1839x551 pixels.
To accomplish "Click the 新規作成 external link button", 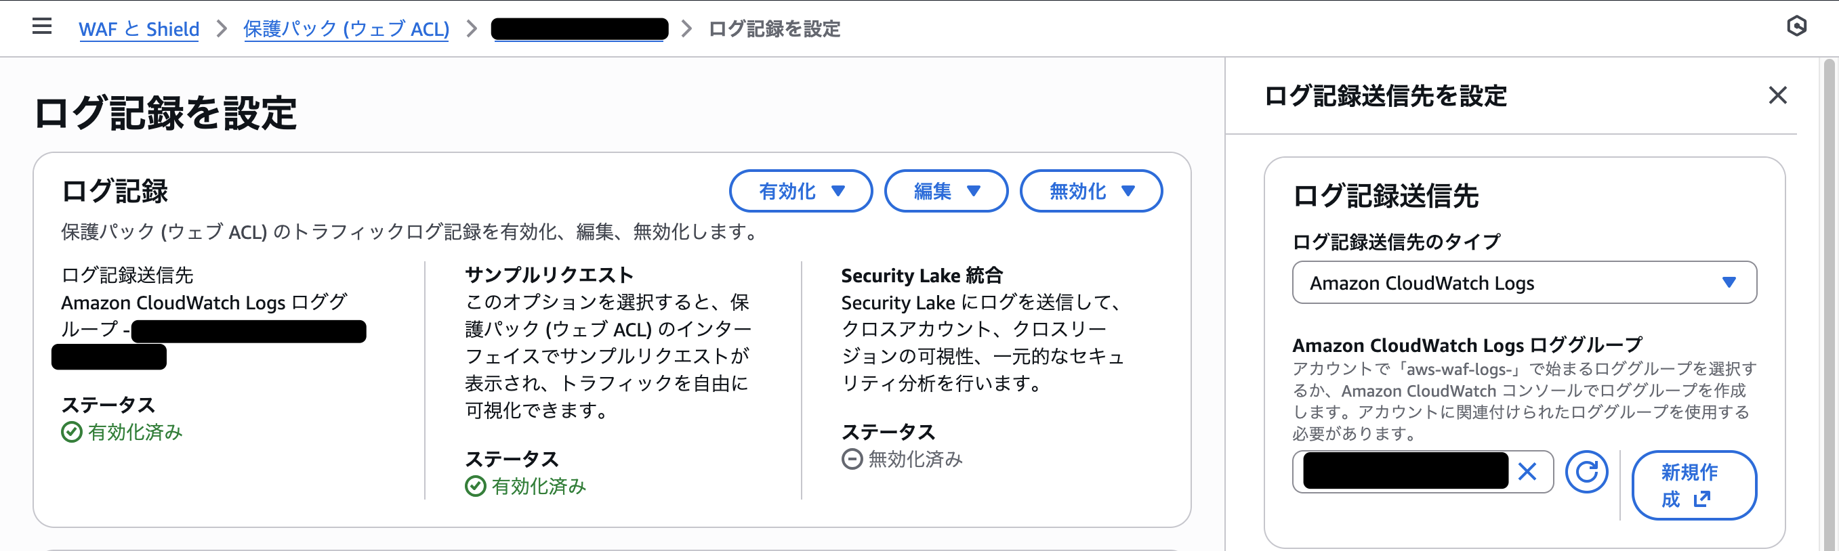I will 1693,485.
